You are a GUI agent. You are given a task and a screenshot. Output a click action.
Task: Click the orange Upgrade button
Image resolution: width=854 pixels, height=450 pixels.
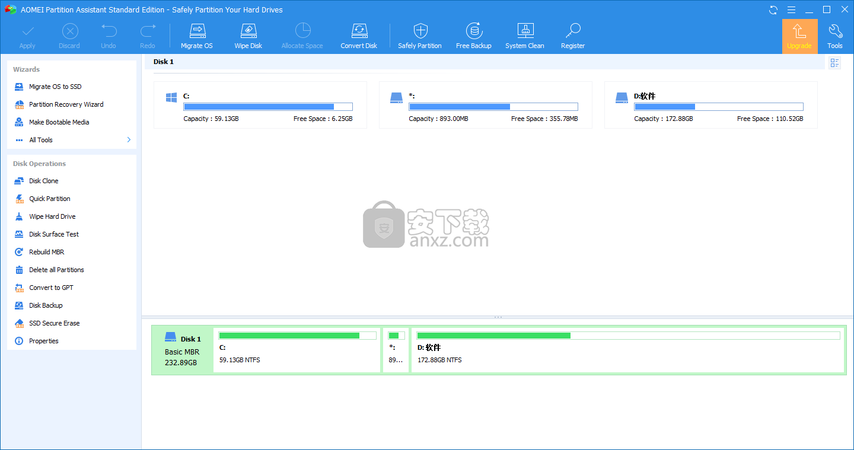799,36
